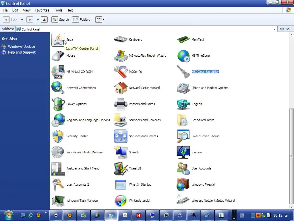Image resolution: width=294 pixels, height=221 pixels.
Task: Open Regional and Language Options icon
Action: coord(58,120)
